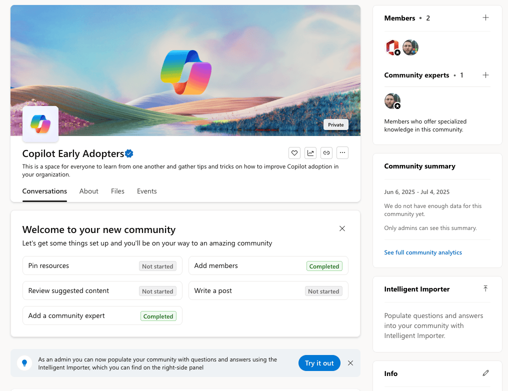Click the Try it out button
This screenshot has height=391, width=508.
coord(319,363)
